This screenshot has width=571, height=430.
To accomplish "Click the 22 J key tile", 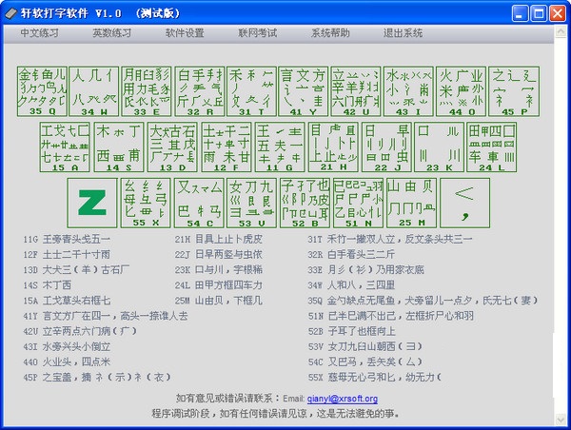I will (386, 147).
